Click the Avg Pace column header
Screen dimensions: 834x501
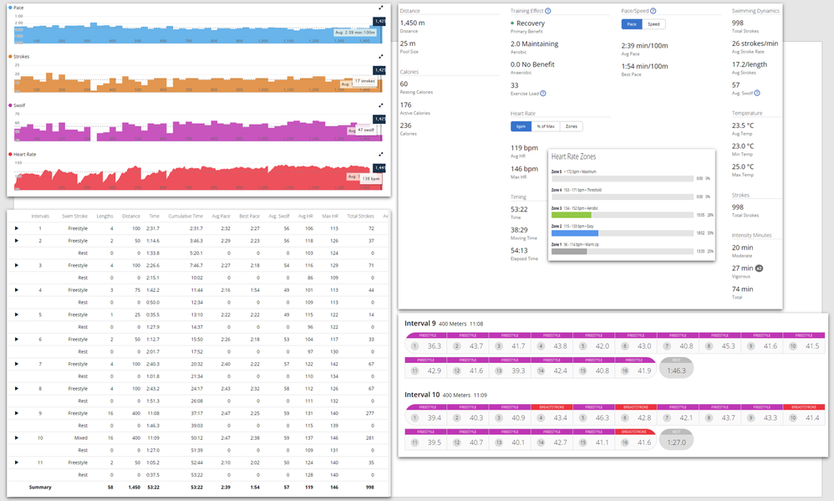pyautogui.click(x=221, y=216)
